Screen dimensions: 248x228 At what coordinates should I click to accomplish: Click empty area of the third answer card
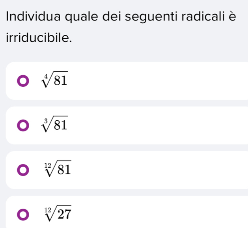(x=158, y=170)
